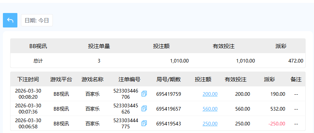Select the red payout value -250.00
Viewport: 314px width, 133px height.
[x=277, y=124]
